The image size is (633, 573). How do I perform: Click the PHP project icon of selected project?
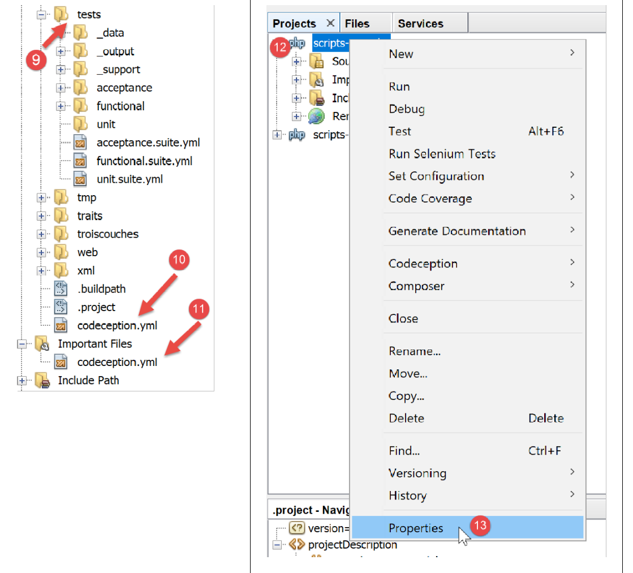click(x=298, y=44)
